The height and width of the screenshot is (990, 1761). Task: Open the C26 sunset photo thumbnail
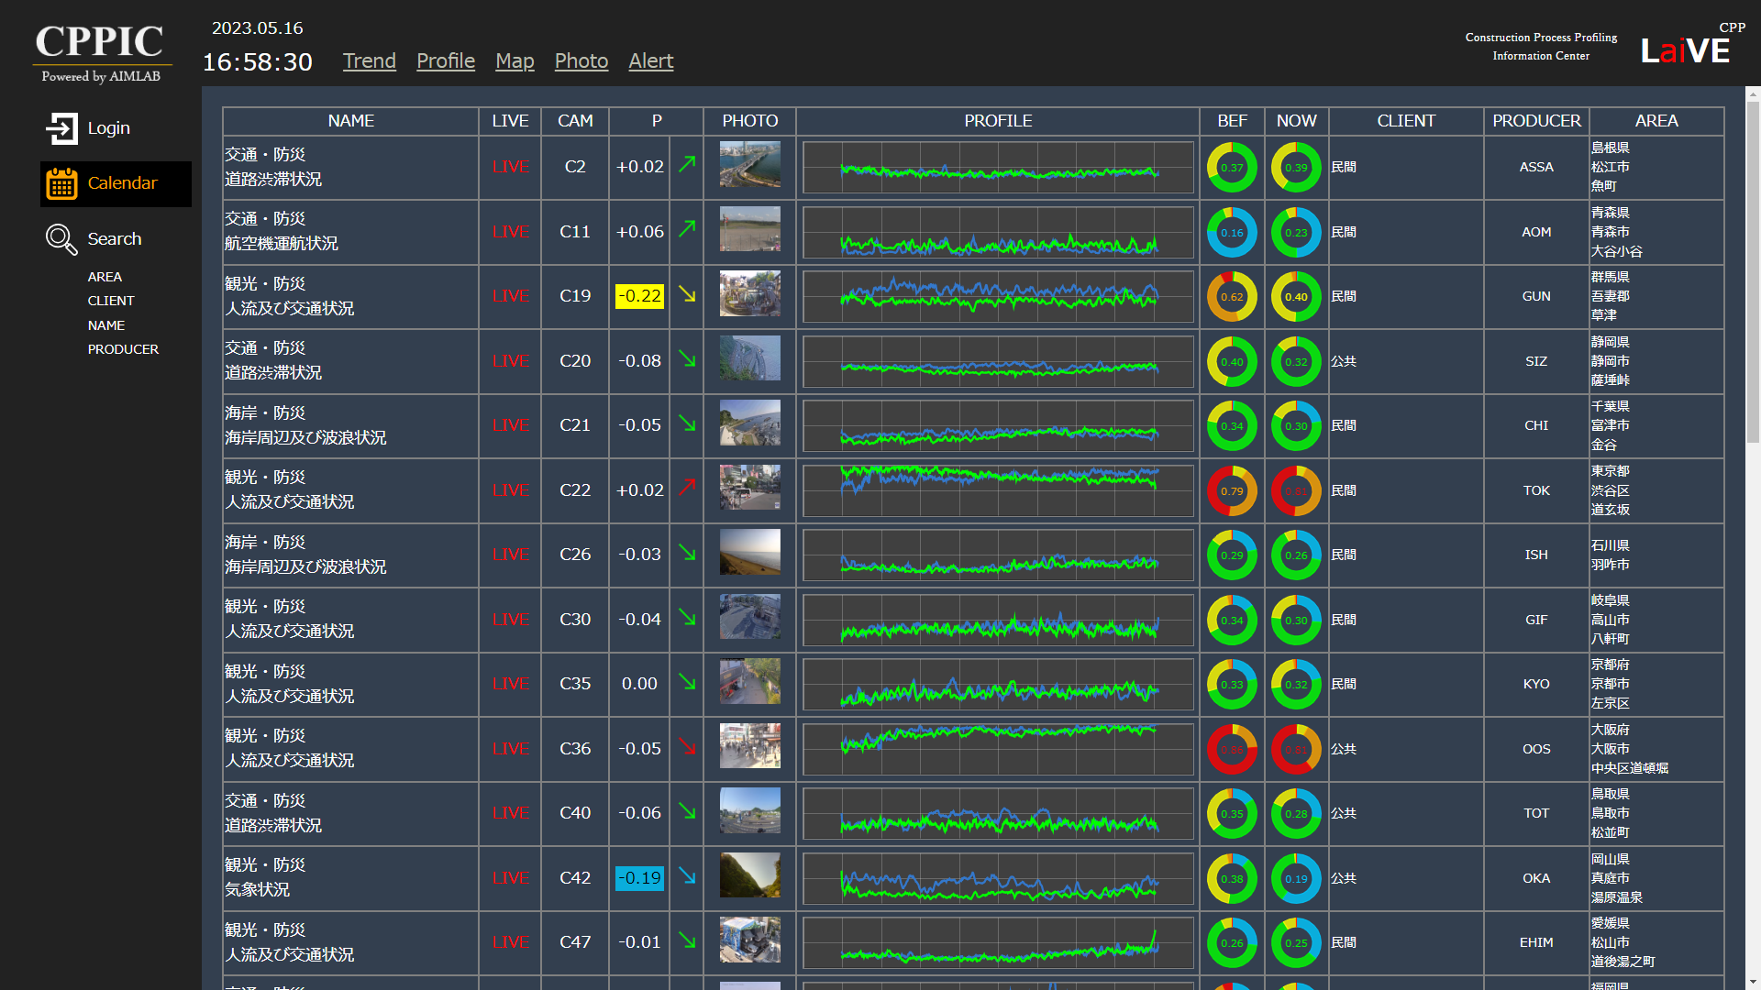[749, 553]
